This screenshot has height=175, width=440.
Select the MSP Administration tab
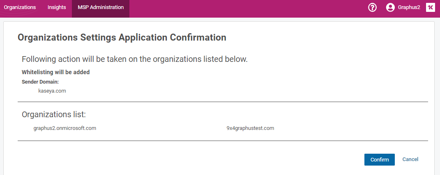(101, 7)
